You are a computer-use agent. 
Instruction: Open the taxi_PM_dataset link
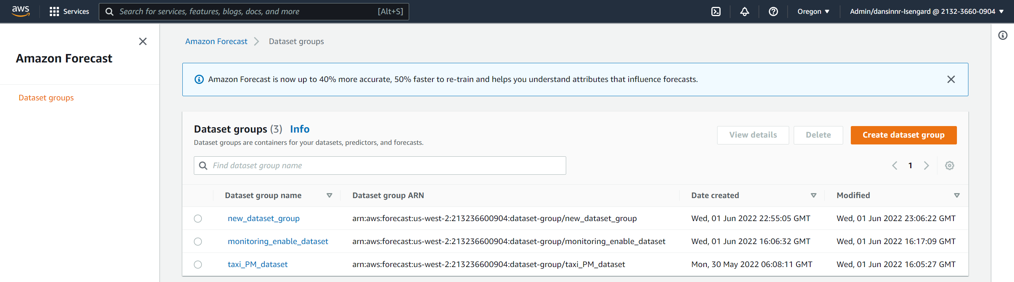pos(257,264)
